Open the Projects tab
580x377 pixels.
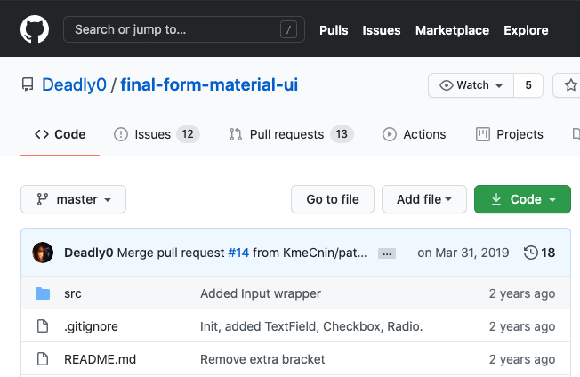click(510, 134)
